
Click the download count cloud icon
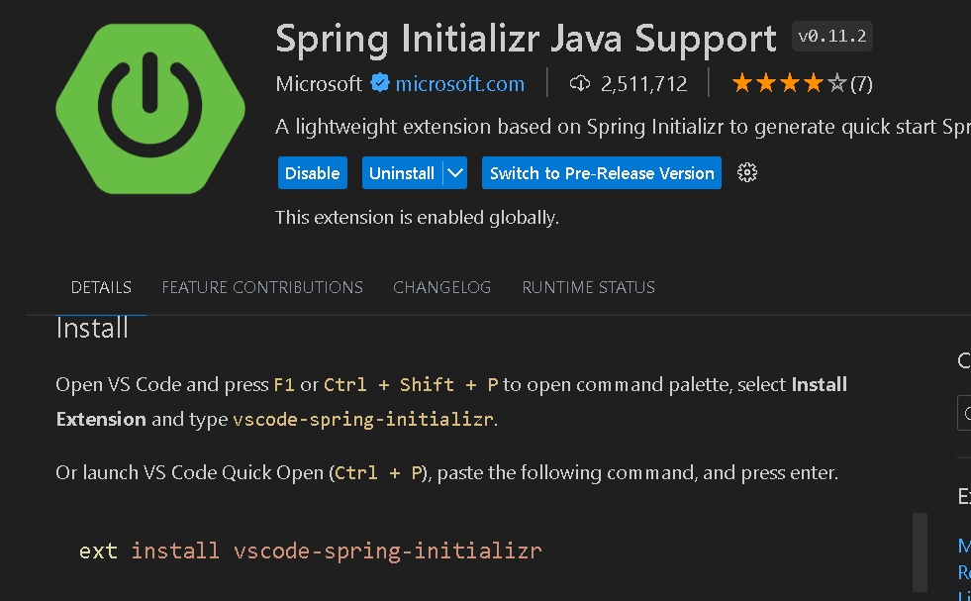[580, 83]
